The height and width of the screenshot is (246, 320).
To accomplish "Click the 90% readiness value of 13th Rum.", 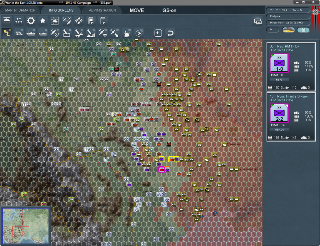I will coord(308,113).
